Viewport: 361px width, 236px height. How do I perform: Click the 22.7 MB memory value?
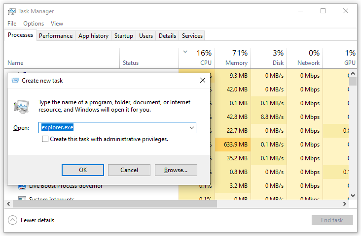[x=237, y=131]
